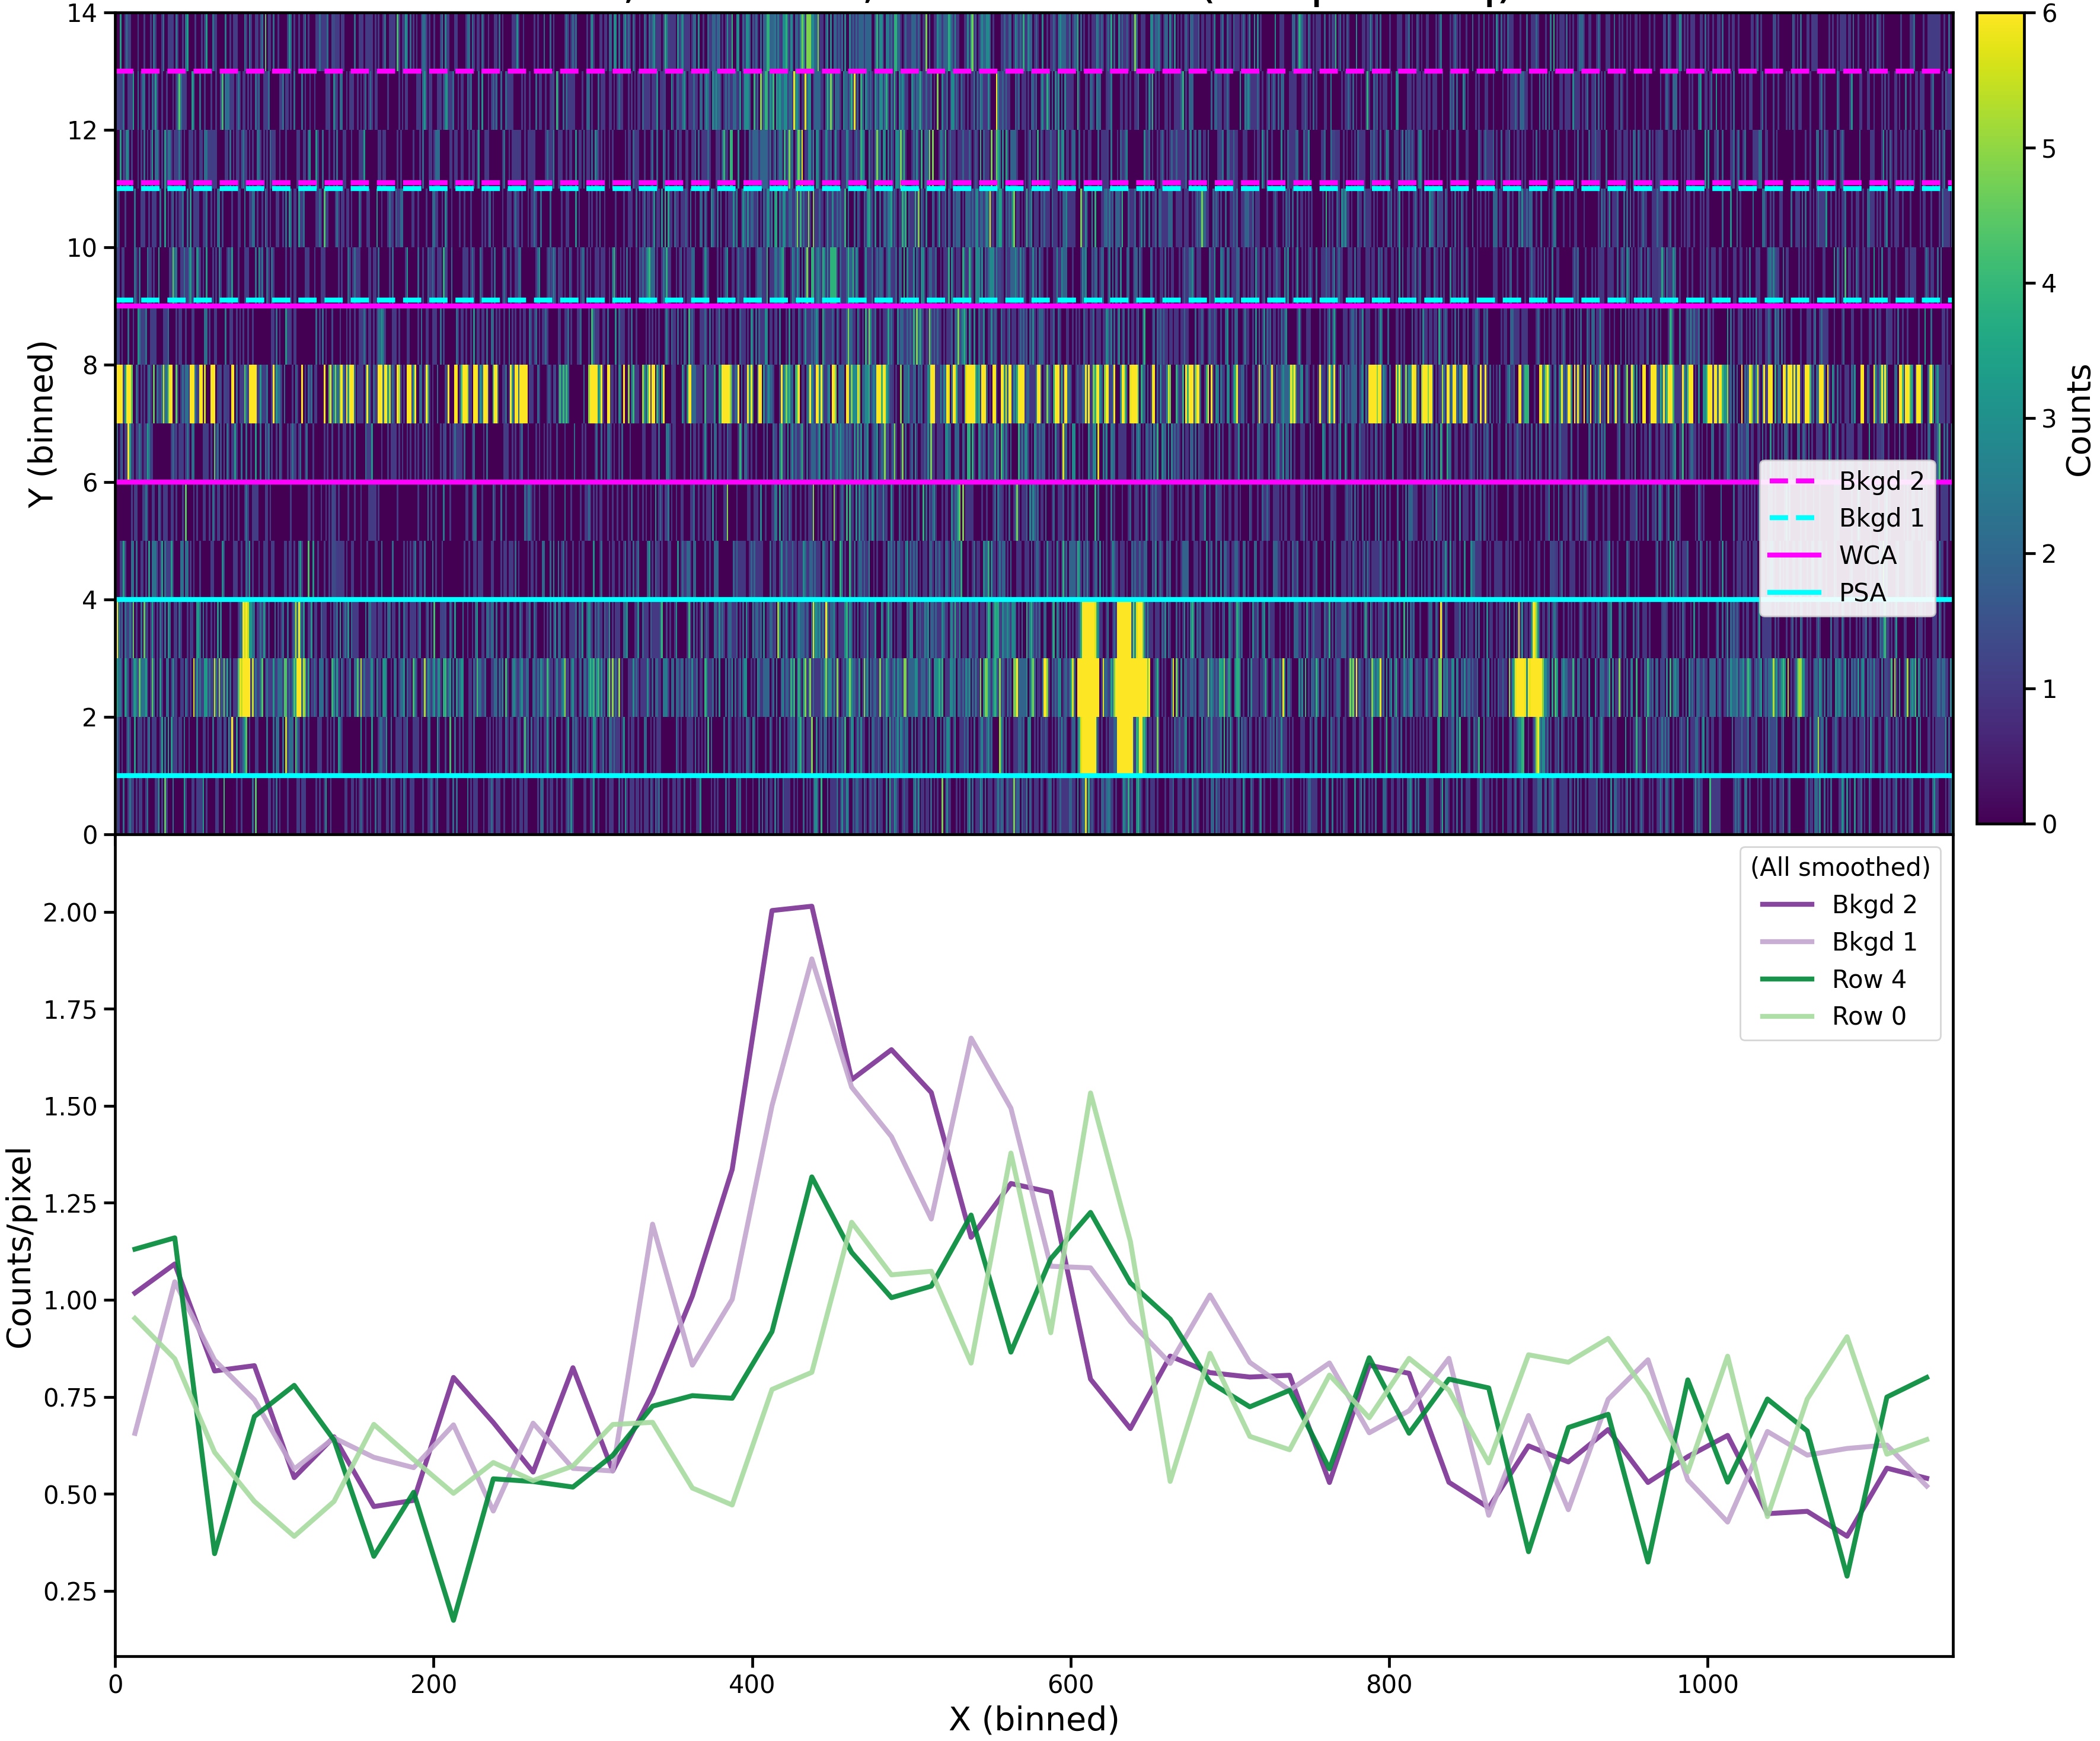
Task: Click the X axis tick label '200'
Action: click(x=433, y=1684)
